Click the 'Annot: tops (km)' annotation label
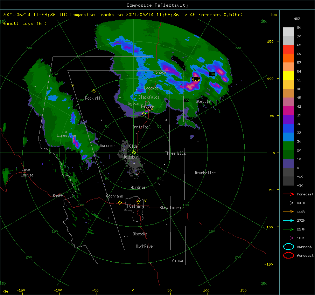The height and width of the screenshot is (295, 315). [24, 24]
